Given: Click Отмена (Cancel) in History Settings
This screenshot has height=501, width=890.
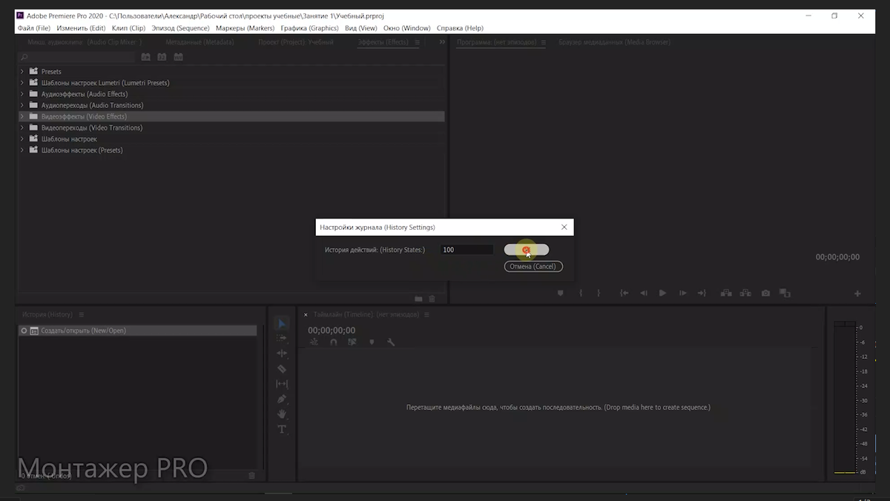Looking at the screenshot, I should [x=533, y=266].
